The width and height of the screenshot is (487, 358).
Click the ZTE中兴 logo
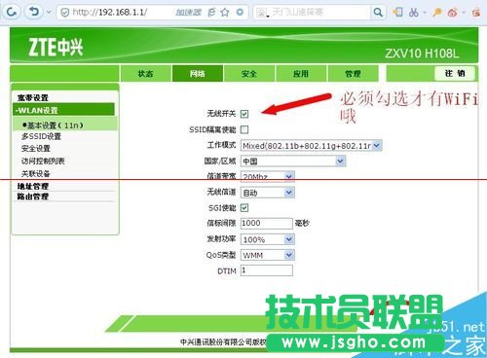[56, 48]
